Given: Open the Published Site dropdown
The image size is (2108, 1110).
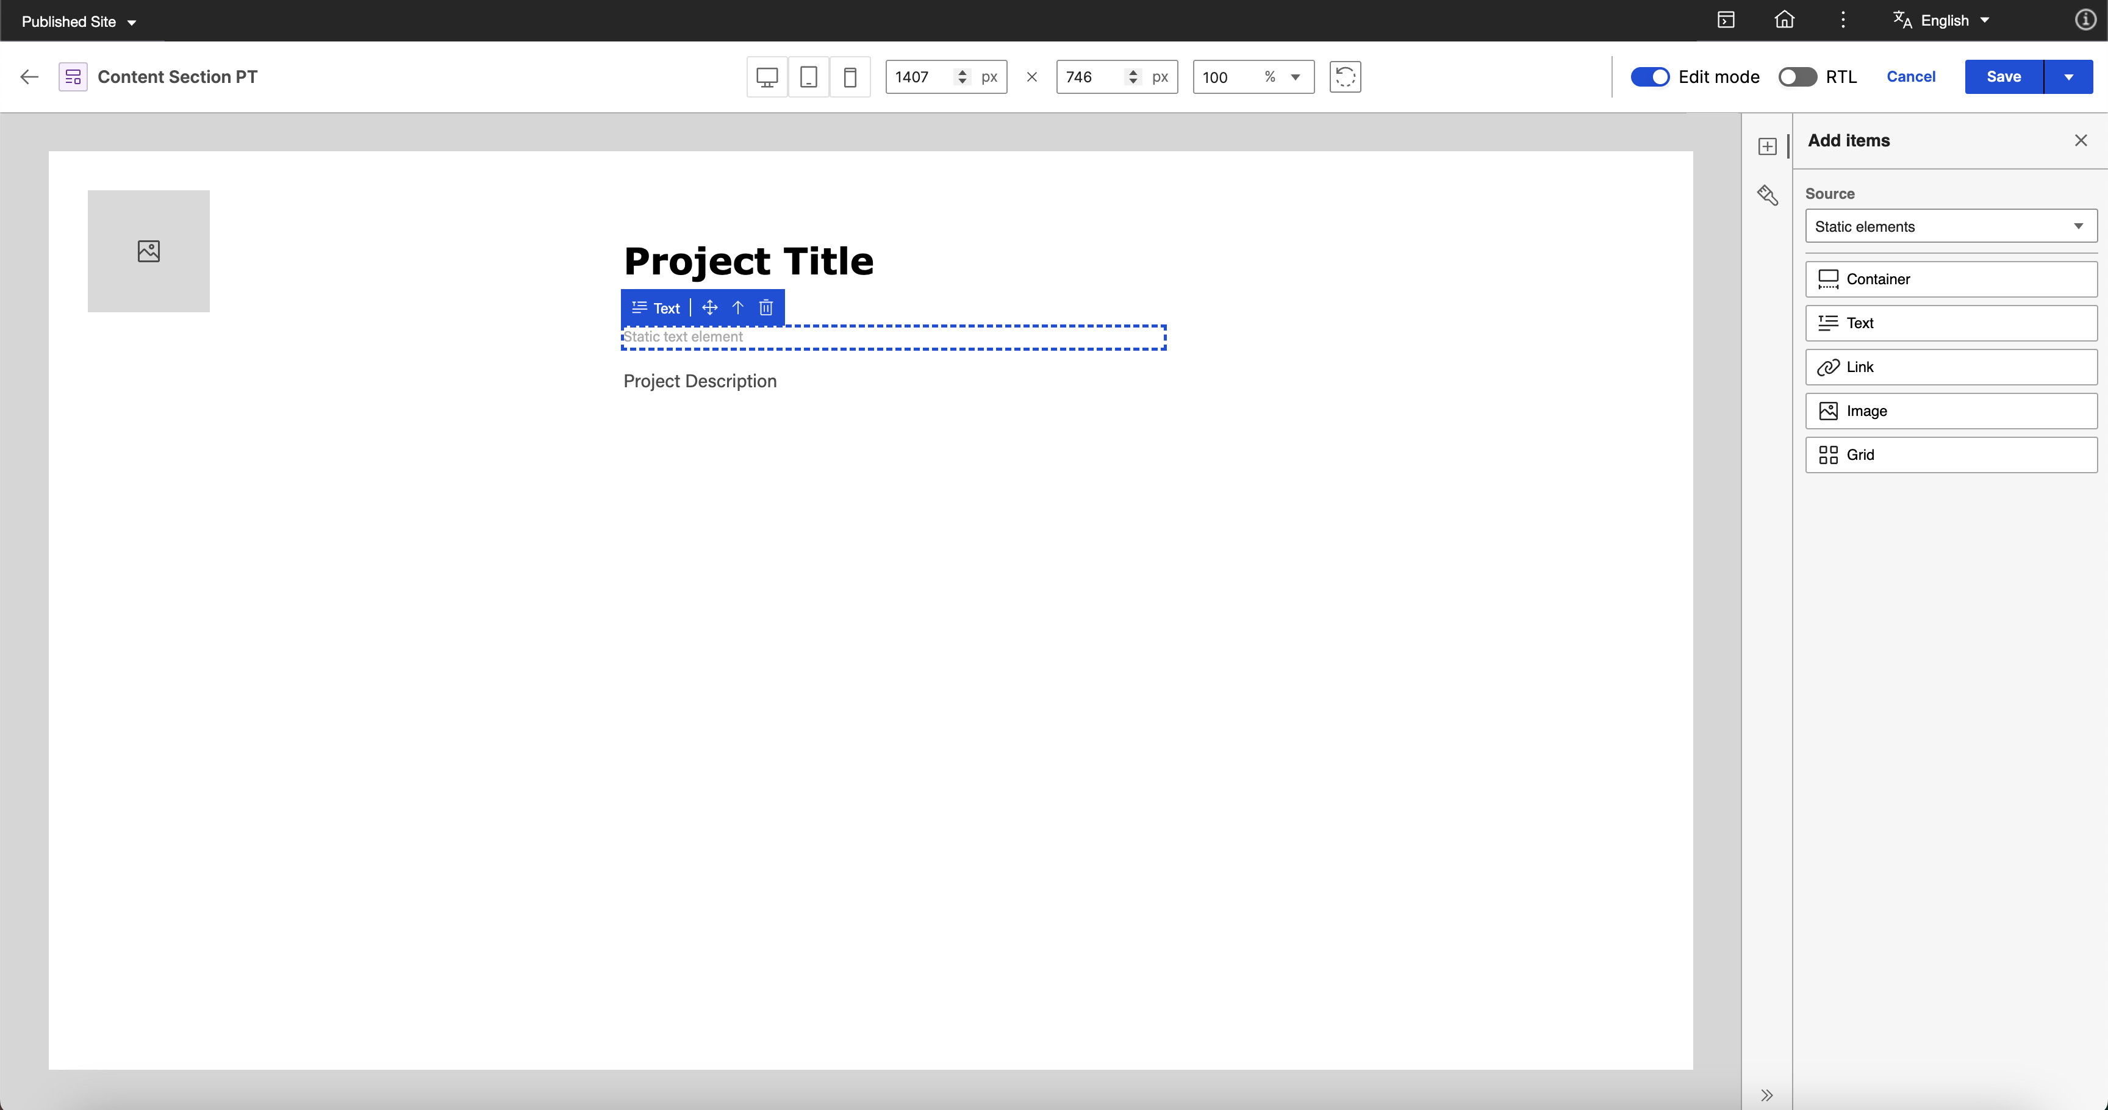Looking at the screenshot, I should pyautogui.click(x=79, y=21).
